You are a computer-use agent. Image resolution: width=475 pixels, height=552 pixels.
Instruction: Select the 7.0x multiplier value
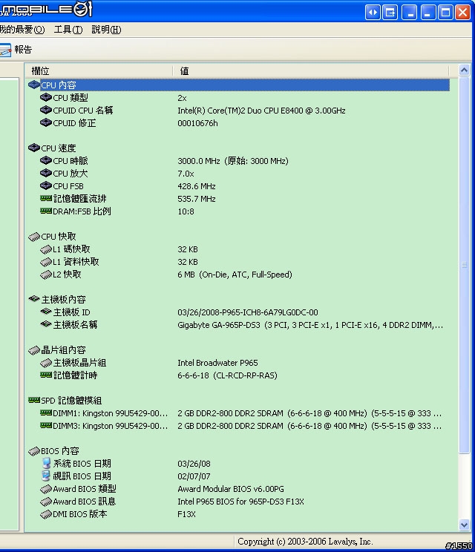coord(186,174)
